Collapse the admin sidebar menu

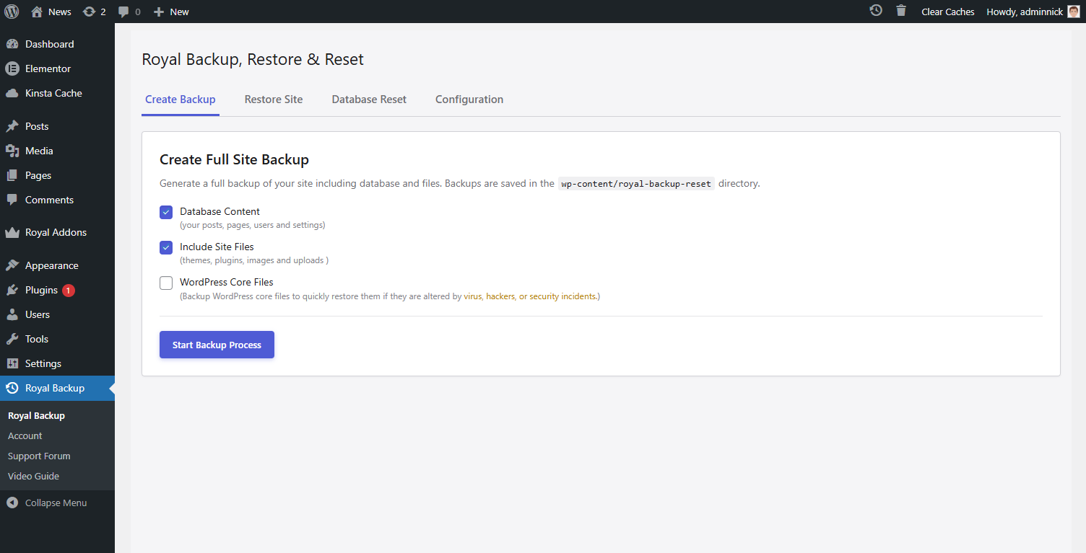[48, 503]
